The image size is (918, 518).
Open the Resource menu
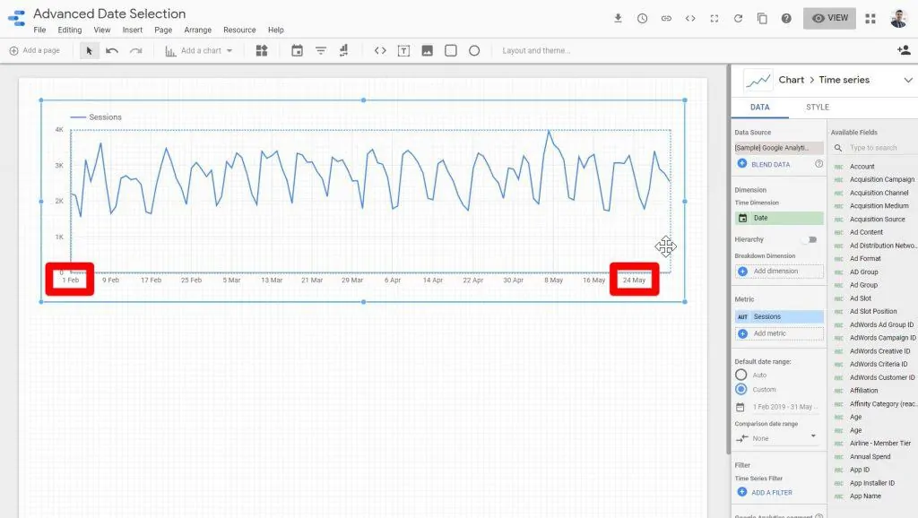[x=238, y=30]
